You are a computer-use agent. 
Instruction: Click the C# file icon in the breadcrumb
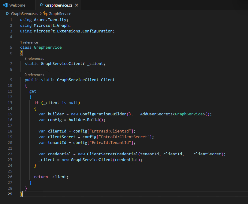(7, 14)
